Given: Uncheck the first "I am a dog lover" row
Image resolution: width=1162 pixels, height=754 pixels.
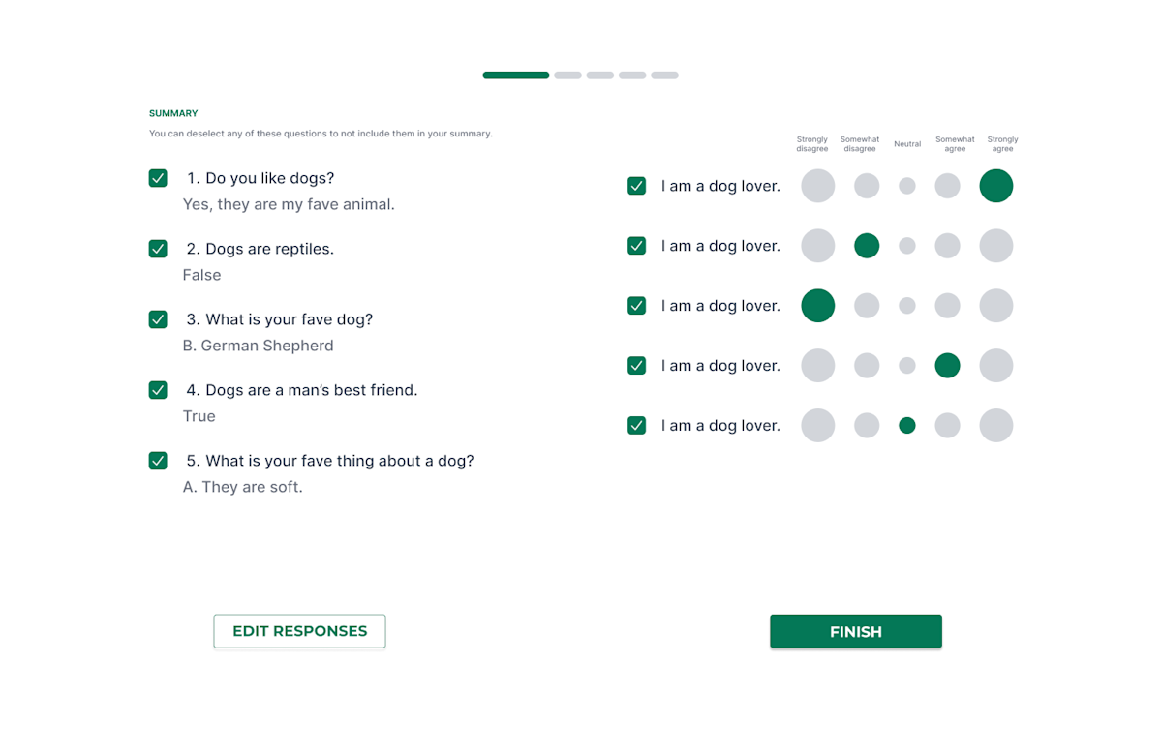Looking at the screenshot, I should pos(636,186).
